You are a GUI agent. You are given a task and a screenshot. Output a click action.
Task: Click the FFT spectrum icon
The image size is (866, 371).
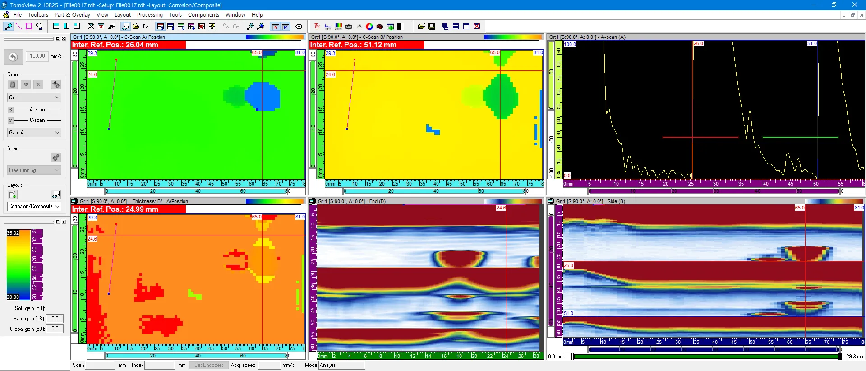click(x=327, y=27)
